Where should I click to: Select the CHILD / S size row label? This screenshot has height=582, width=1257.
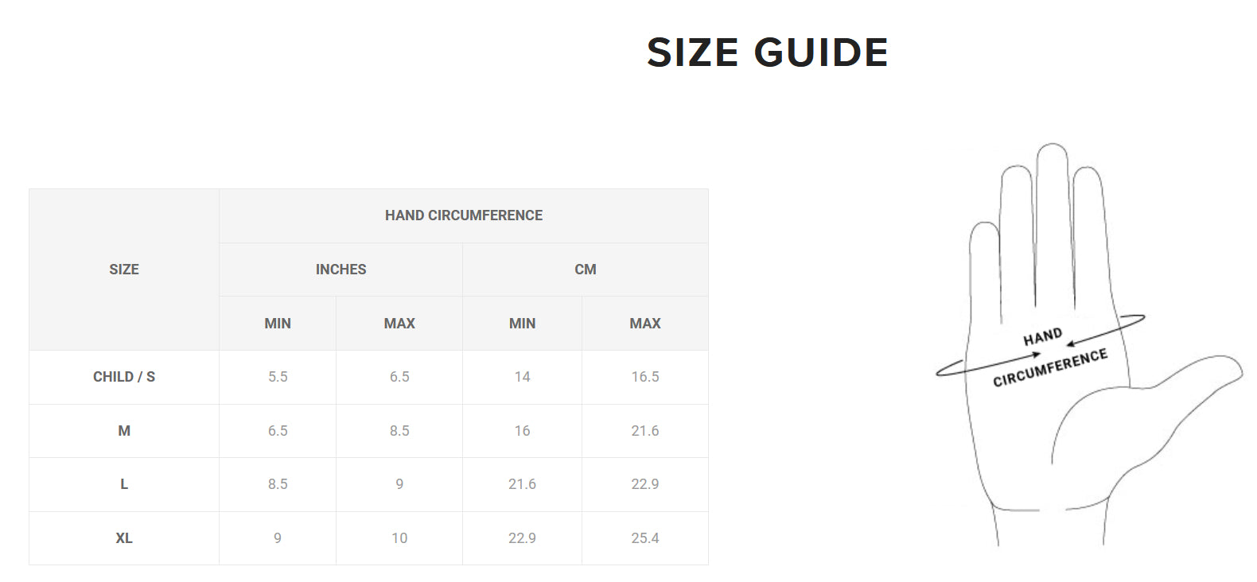(x=124, y=377)
